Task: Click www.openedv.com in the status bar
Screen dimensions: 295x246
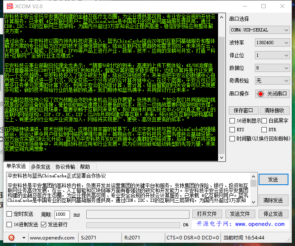Action: click(52, 238)
